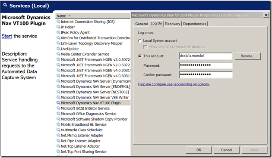Open the General tab
The height and width of the screenshot is (158, 272).
141,24
